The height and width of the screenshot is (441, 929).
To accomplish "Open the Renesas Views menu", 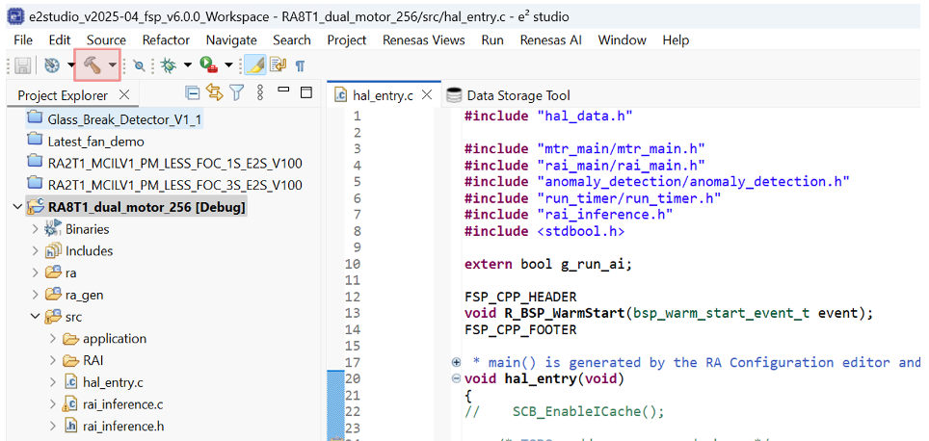I will (423, 39).
